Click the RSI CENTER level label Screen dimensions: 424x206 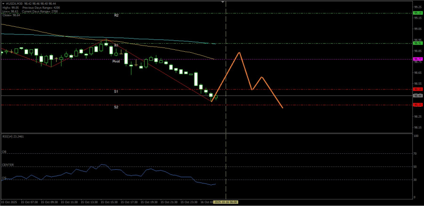click(8, 165)
